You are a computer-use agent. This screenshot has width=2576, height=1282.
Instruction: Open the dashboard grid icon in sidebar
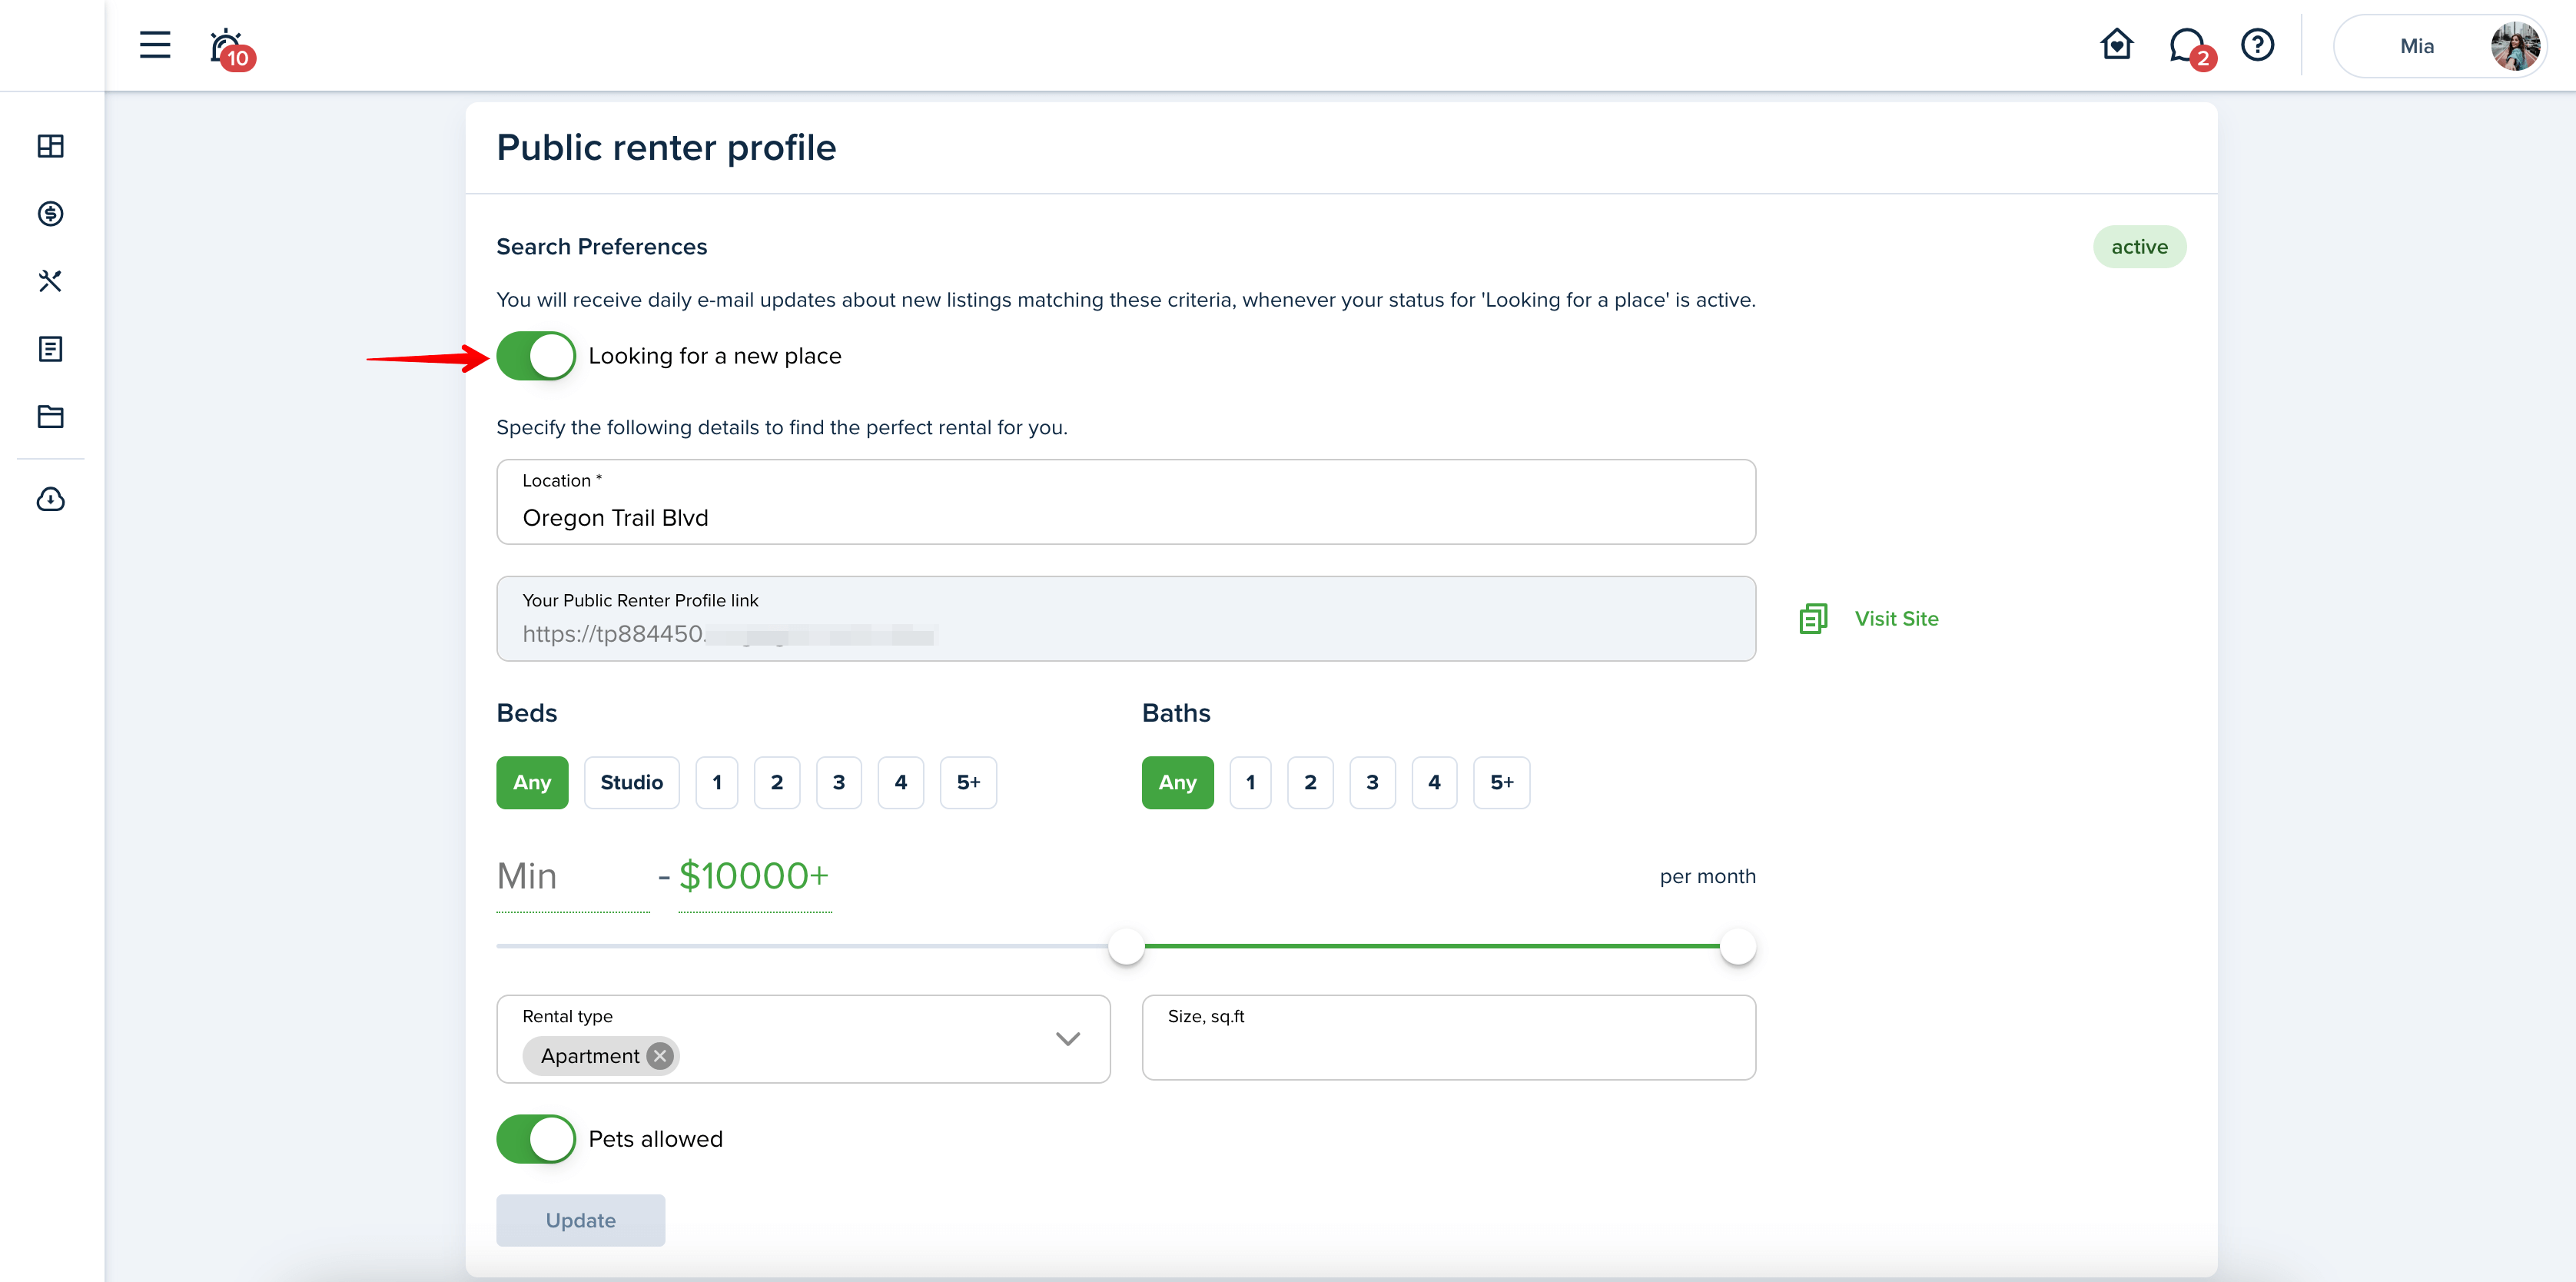point(50,146)
